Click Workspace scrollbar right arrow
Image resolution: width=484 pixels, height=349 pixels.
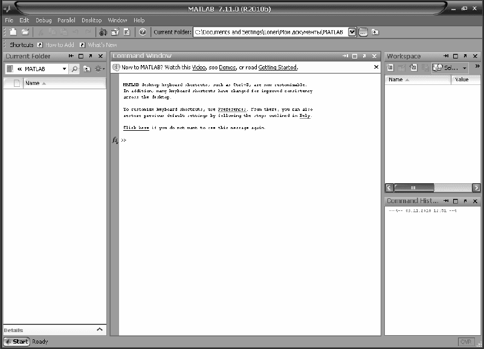476,187
